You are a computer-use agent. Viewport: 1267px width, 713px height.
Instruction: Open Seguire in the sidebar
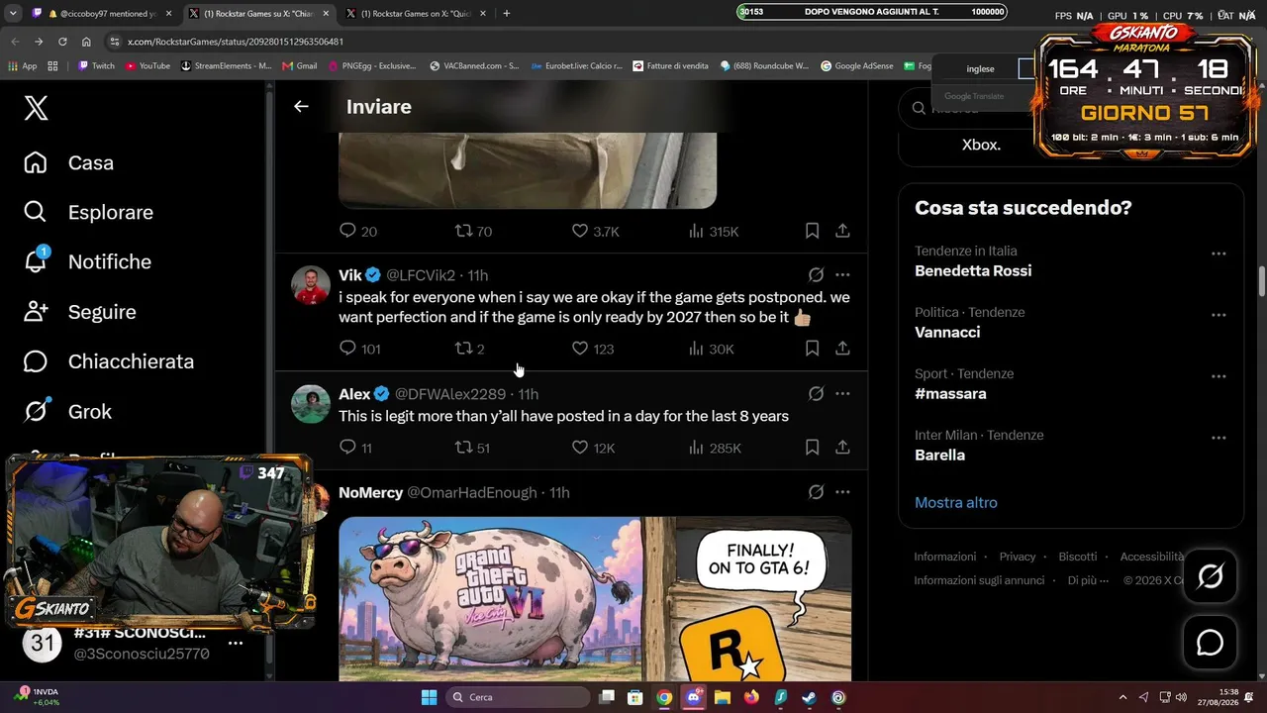click(x=79, y=312)
